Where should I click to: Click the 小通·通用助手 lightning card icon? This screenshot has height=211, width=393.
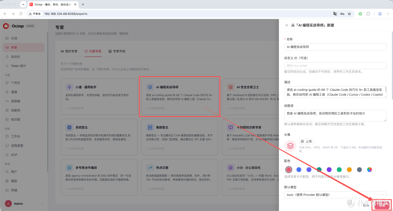pyautogui.click(x=69, y=87)
